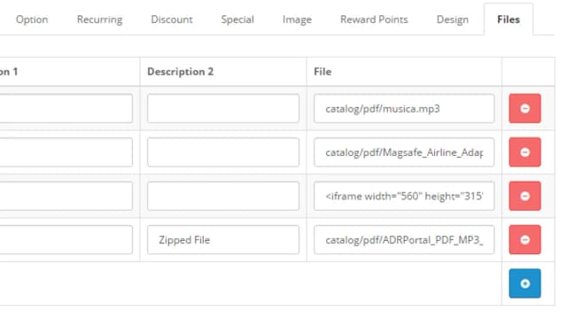This screenshot has width=567, height=319.
Task: Remove the ADRPortal_PDF_MP3 file row
Action: tap(524, 240)
